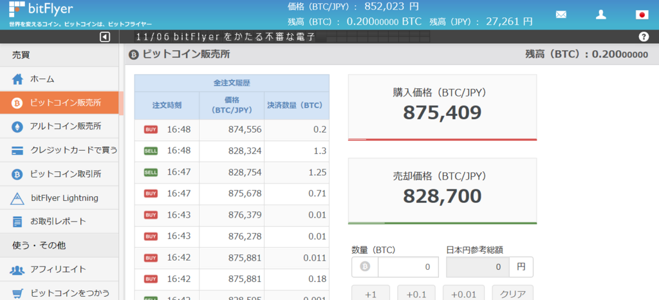Click header JPY balance 27,261 円
This screenshot has width=659, height=300.
(510, 21)
